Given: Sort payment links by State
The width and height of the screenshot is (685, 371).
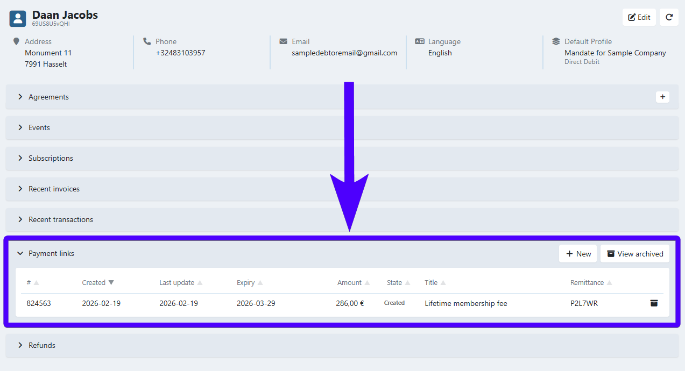Looking at the screenshot, I should (398, 283).
